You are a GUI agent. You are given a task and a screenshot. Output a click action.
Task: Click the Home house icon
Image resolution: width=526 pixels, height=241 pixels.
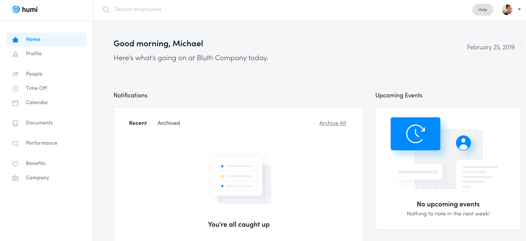pos(15,39)
